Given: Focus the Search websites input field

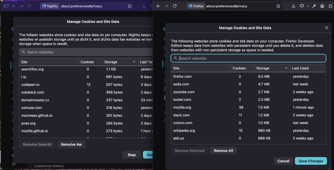Looking at the screenshot, I should pos(248,58).
